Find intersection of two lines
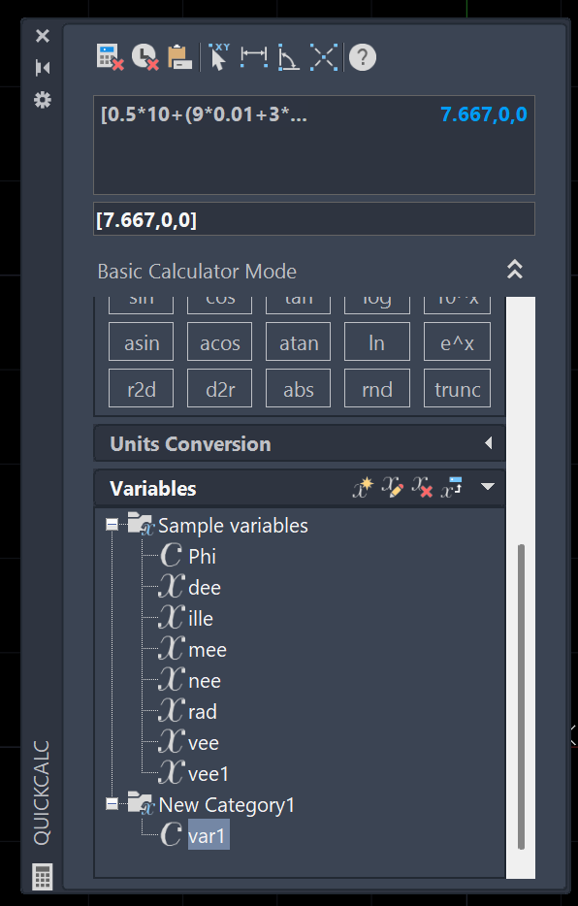Viewport: 578px width, 906px height. tap(324, 57)
